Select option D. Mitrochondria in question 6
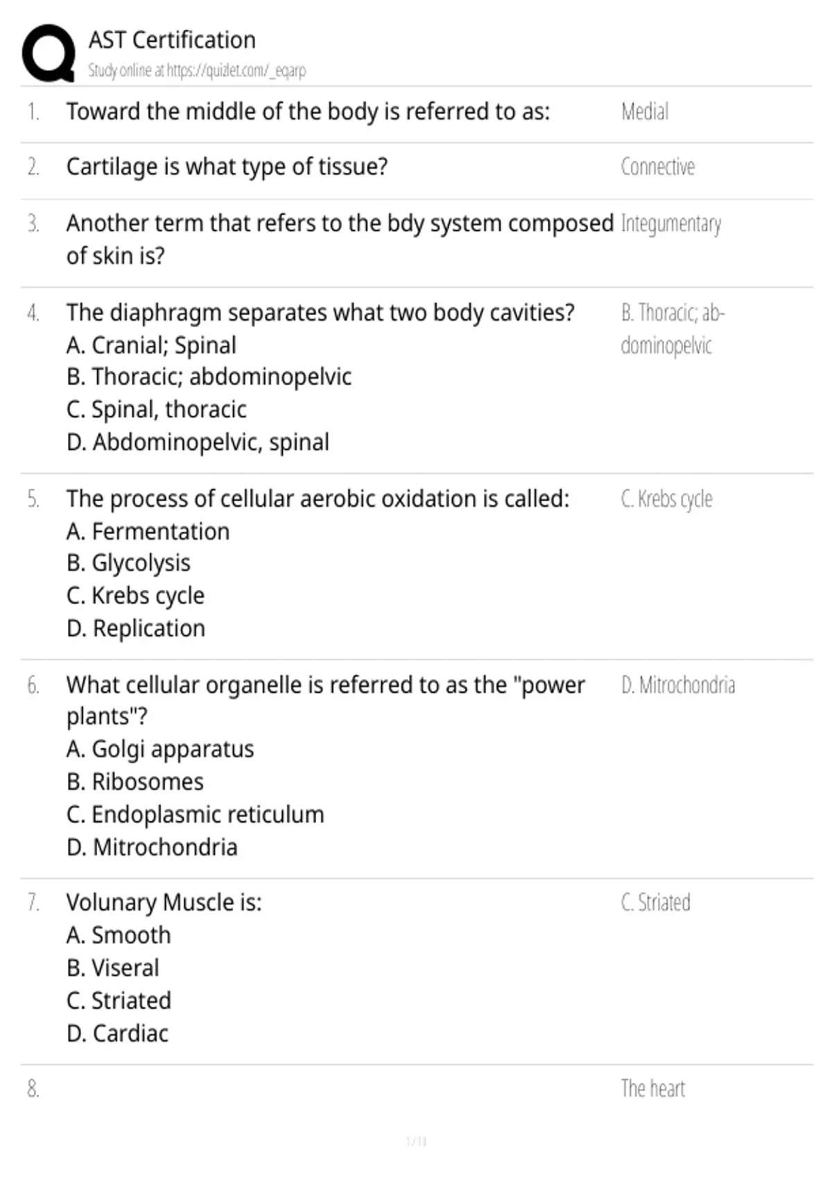This screenshot has width=832, height=1180. pos(152,847)
